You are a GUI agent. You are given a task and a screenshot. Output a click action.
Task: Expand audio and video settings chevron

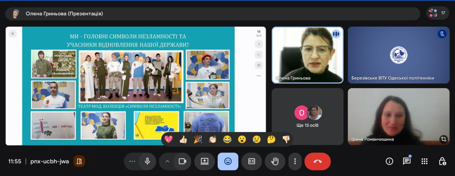coord(167,161)
